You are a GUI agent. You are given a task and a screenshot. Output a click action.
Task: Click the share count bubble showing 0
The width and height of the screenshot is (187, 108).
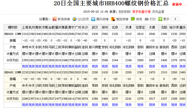coord(175,19)
